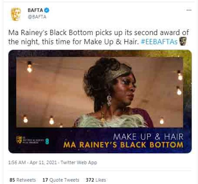The width and height of the screenshot is (198, 184).
Task: View the 17 Quote Tweets list
Action: point(61,180)
